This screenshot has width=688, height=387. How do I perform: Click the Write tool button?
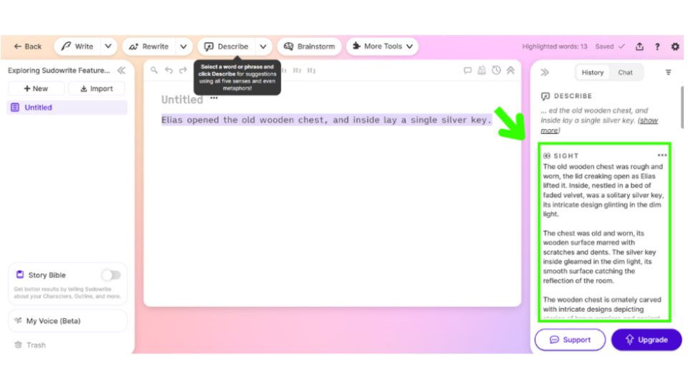point(77,47)
